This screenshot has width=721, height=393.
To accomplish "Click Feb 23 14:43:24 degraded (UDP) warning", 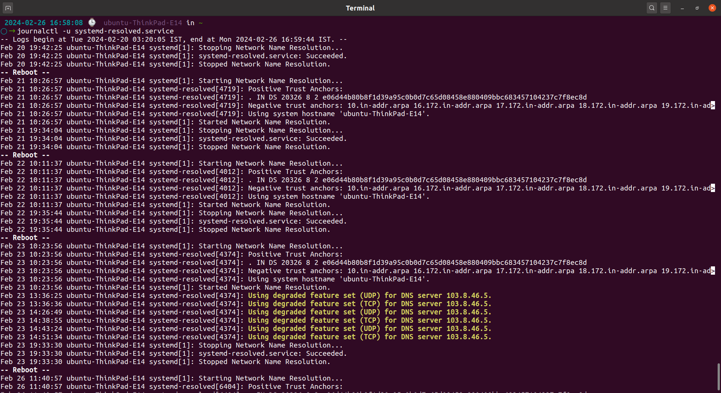I will (246, 329).
